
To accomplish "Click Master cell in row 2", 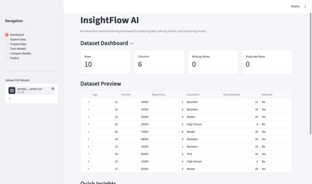I will point(203,117).
